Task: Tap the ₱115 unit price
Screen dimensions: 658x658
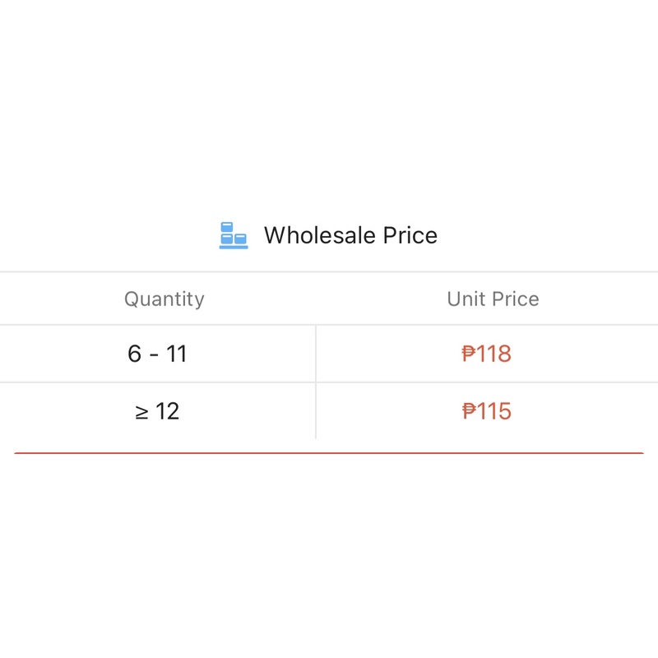Action: [x=487, y=411]
